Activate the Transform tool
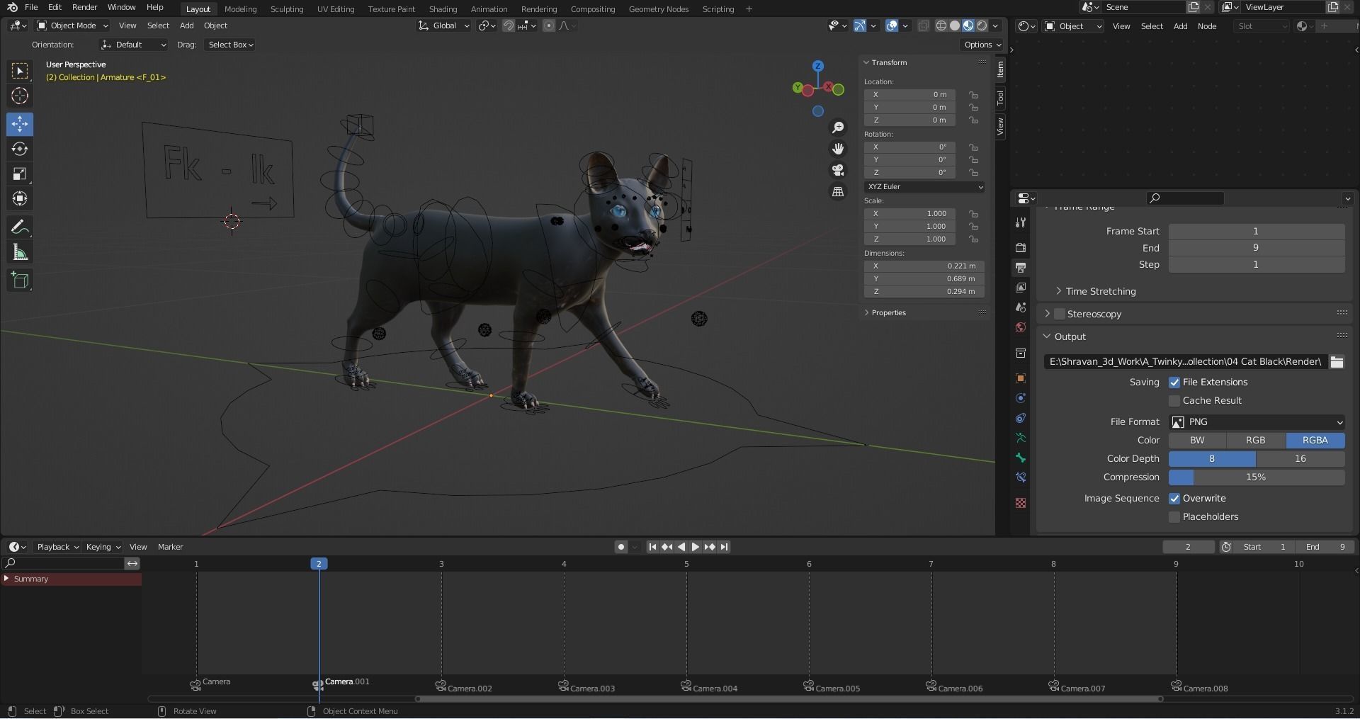The image size is (1360, 719). tap(20, 198)
